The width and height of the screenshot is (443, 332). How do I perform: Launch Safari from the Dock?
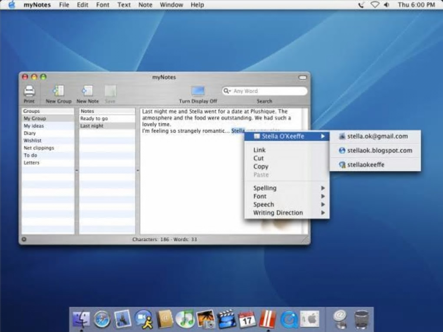[102, 319]
